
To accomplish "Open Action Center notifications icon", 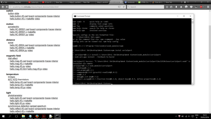I will pos(193,116).
